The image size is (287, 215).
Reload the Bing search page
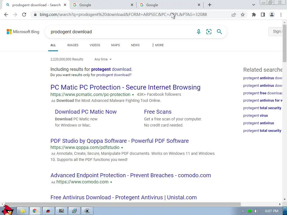(24, 15)
